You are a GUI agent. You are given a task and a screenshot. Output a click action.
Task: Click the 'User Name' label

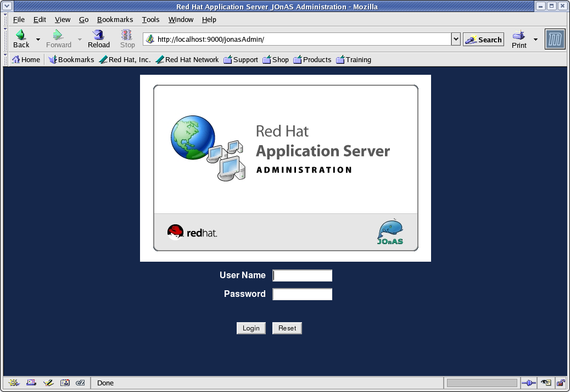click(243, 275)
